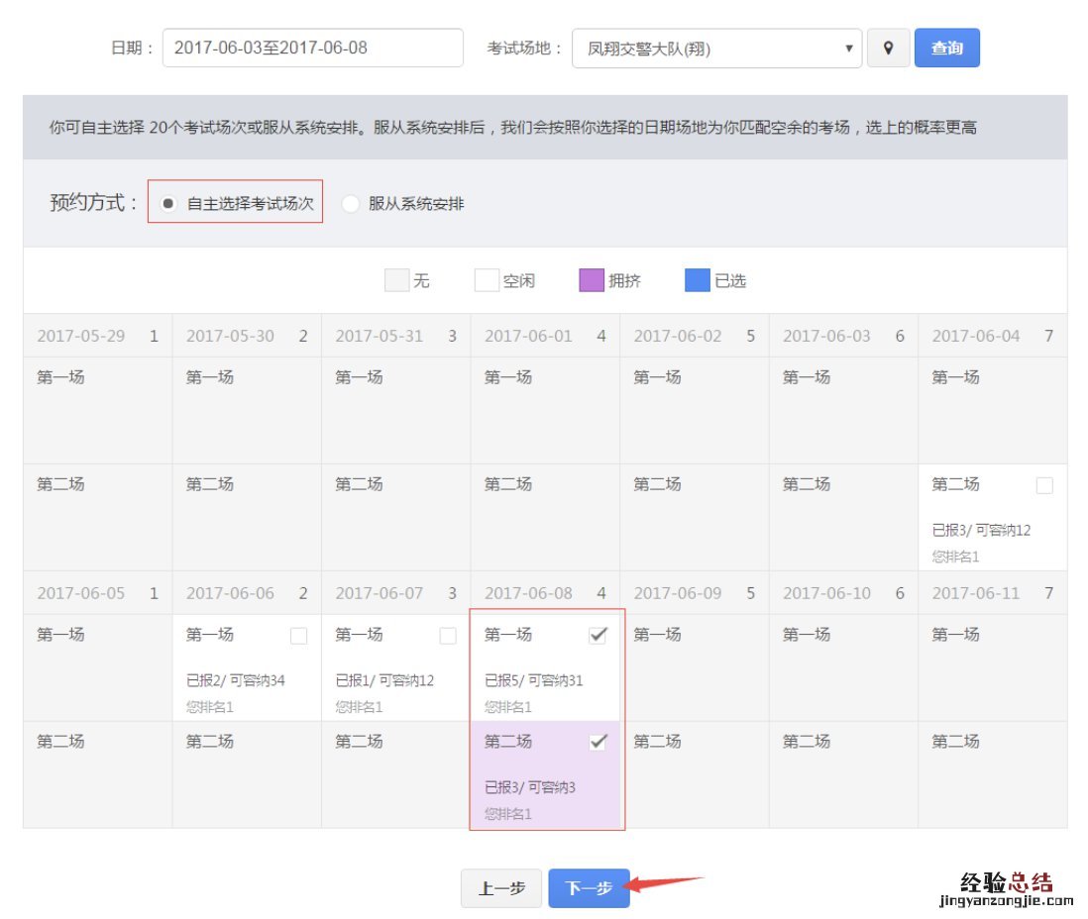Image resolution: width=1088 pixels, height=919 pixels.
Task: Check the 2017-06-07 第一场 checkbox
Action: [x=448, y=636]
